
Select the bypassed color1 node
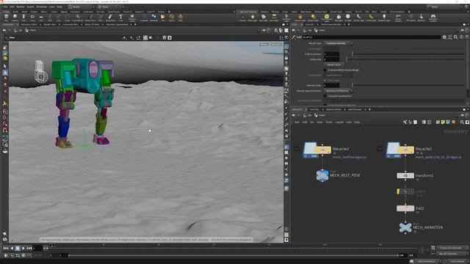405,191
